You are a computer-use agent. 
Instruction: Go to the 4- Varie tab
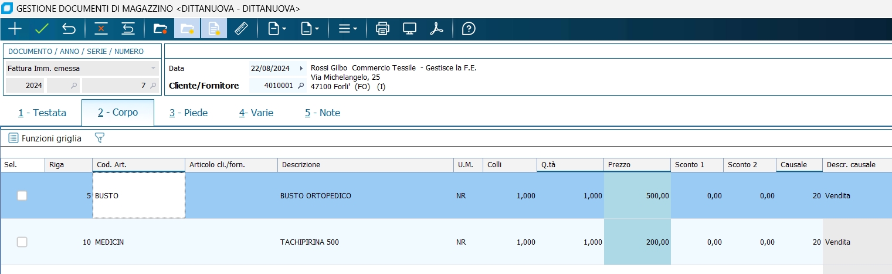(256, 113)
